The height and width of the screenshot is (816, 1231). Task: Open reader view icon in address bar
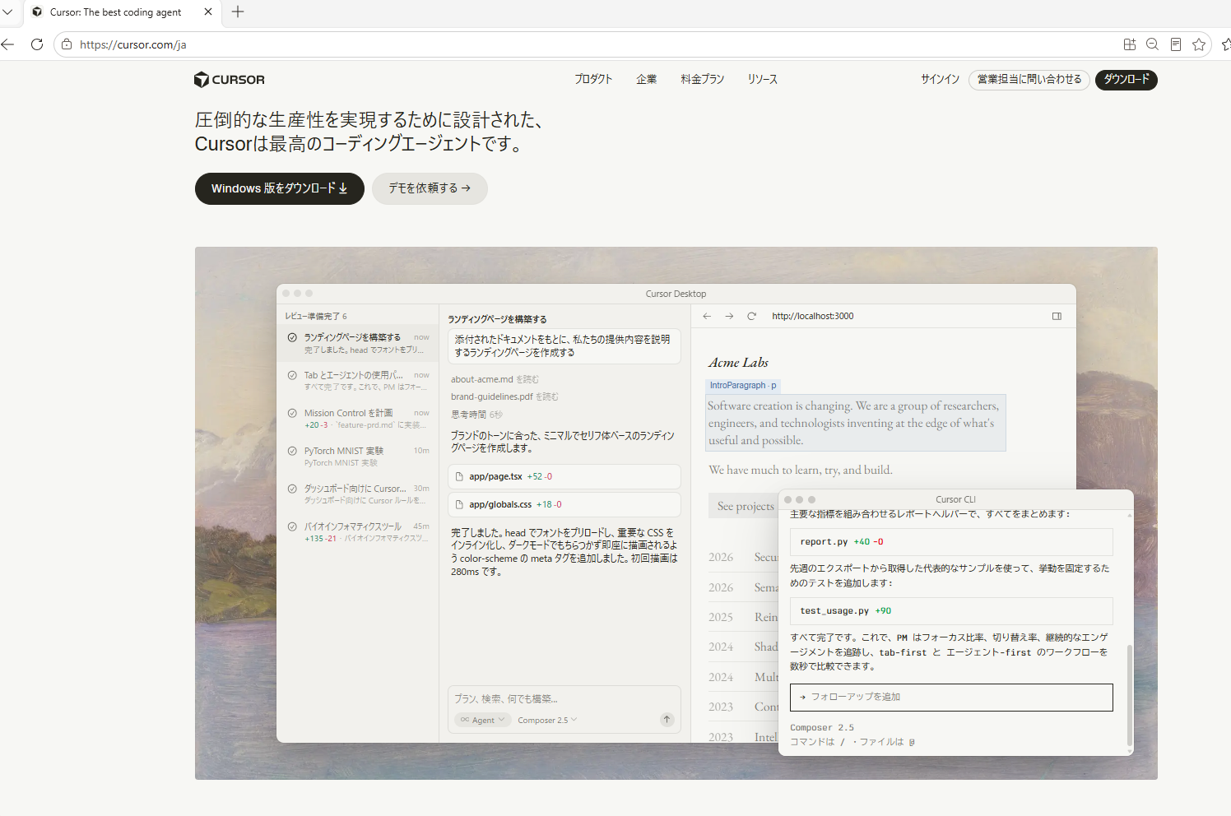[1176, 44]
